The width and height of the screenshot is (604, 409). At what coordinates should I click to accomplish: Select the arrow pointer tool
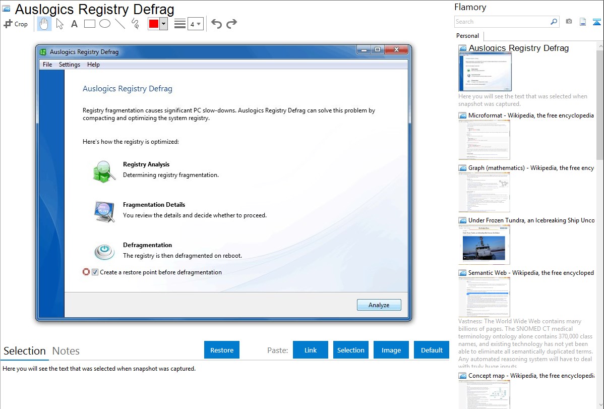pos(59,24)
